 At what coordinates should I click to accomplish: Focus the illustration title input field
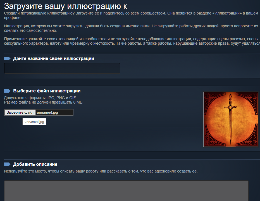click(62, 68)
